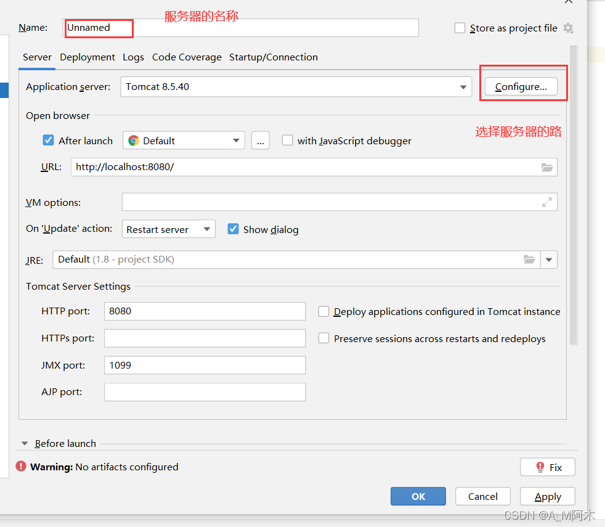This screenshot has height=527, width=605.
Task: Open the Application server Tomcat 8.5.40 dropdown
Action: [296, 86]
